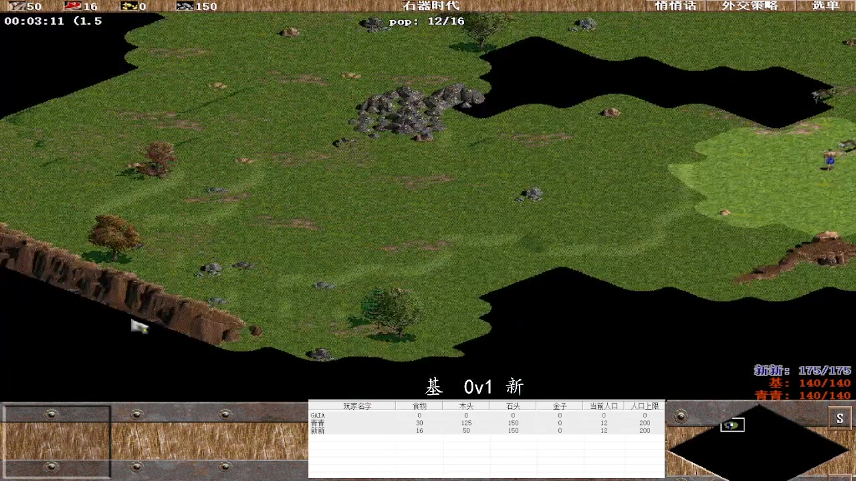Viewport: 856px width, 481px height.
Task: Select the blue villager on the right
Action: click(x=830, y=159)
